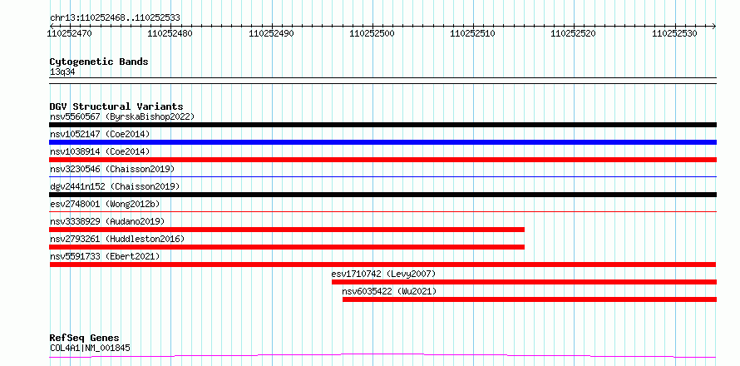740x366 pixels.
Task: Click the nsv1052147 (Coe2014) label
Action: (100, 134)
